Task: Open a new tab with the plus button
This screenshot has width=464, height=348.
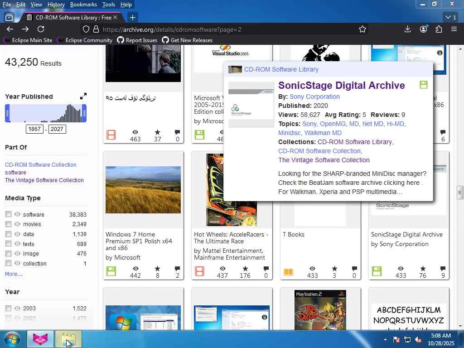Action: tap(133, 18)
